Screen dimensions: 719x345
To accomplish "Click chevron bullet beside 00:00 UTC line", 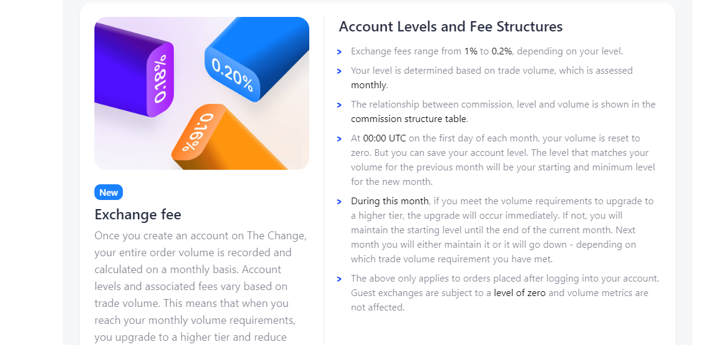I will pyautogui.click(x=340, y=138).
